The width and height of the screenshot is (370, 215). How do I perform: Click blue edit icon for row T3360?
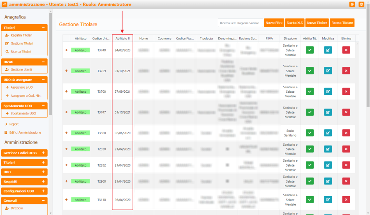[x=328, y=133]
